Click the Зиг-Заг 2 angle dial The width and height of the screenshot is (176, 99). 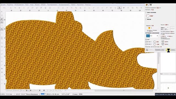pyautogui.click(x=155, y=44)
